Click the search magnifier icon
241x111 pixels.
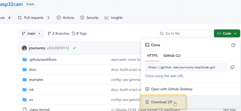[x=162, y=34]
